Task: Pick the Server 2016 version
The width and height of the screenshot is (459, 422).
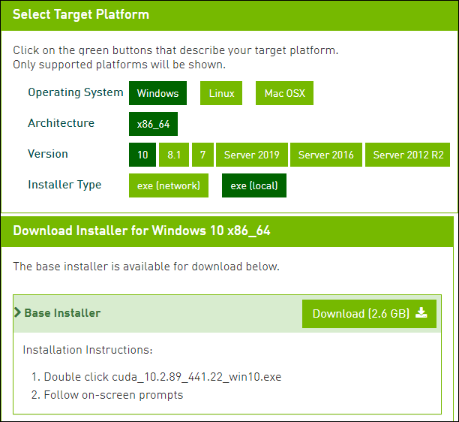Action: pyautogui.click(x=325, y=155)
